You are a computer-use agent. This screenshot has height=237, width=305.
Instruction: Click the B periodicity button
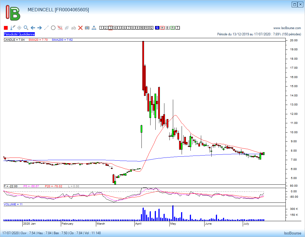click(x=167, y=28)
